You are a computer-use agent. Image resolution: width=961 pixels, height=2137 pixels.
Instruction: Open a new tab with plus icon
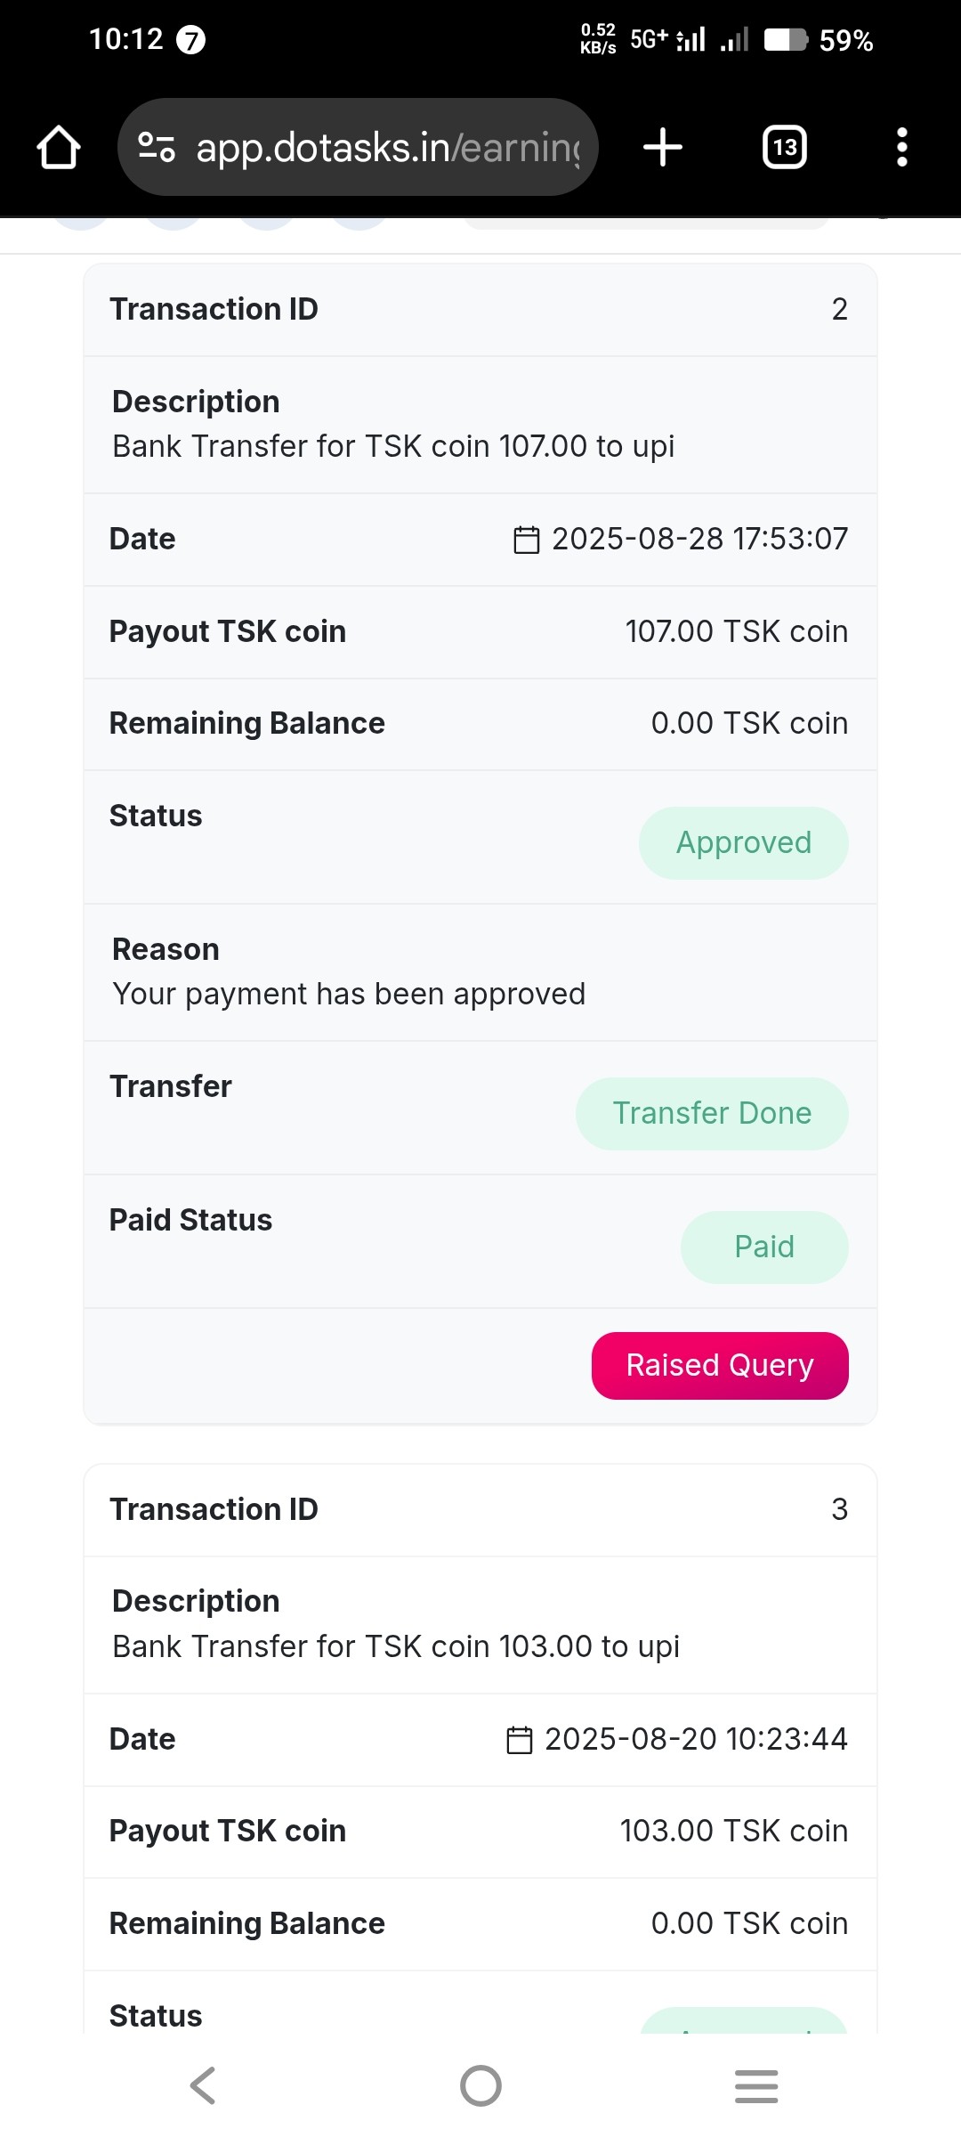point(663,147)
